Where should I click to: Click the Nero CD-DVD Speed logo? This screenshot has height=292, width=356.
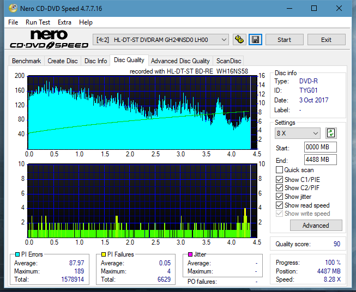(x=49, y=39)
